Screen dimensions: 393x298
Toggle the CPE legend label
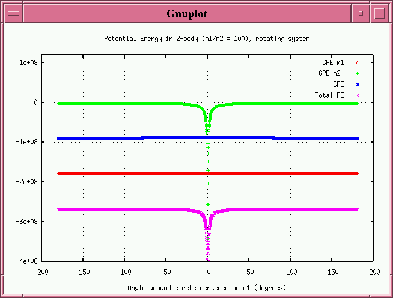click(338, 84)
